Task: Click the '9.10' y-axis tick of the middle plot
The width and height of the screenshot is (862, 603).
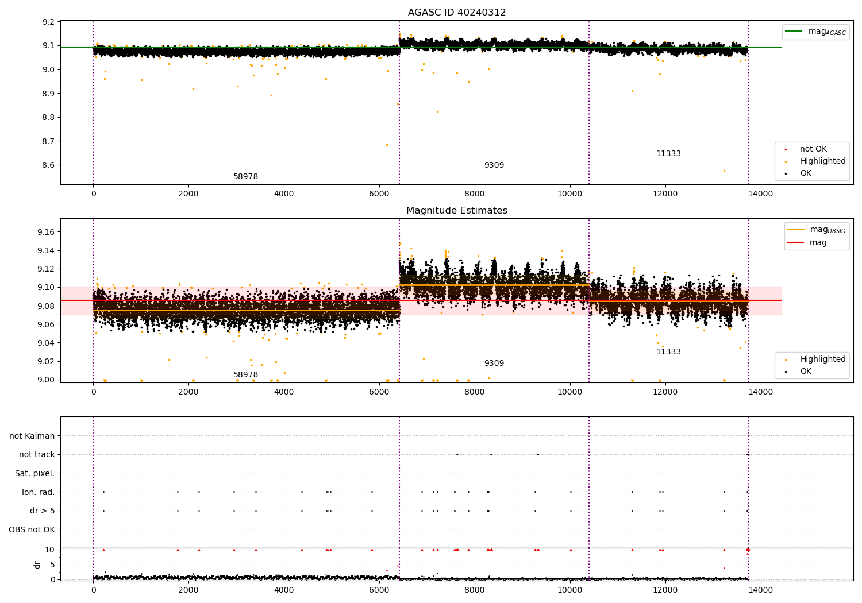Action: [47, 287]
